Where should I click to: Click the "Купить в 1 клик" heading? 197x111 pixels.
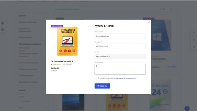(104, 26)
